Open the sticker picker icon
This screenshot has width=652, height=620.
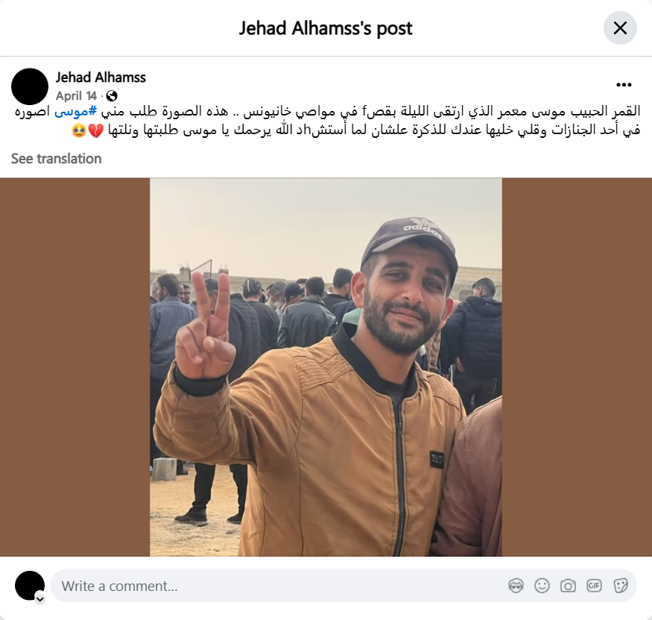point(621,586)
